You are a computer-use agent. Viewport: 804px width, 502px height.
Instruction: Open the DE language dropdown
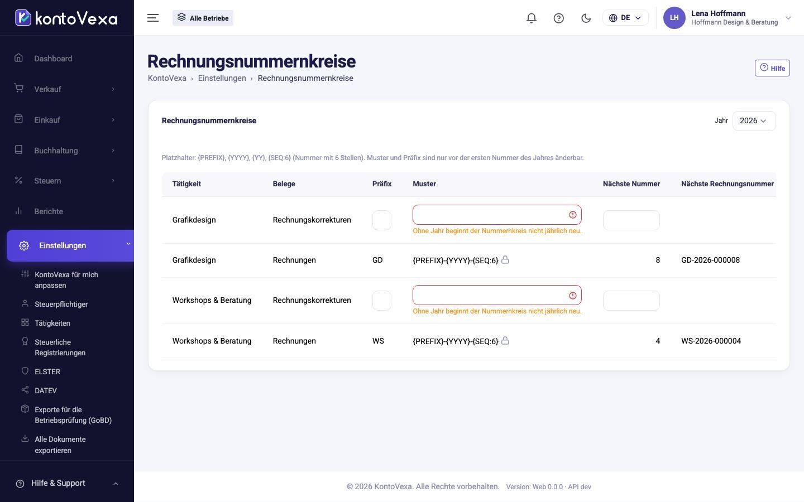[625, 18]
